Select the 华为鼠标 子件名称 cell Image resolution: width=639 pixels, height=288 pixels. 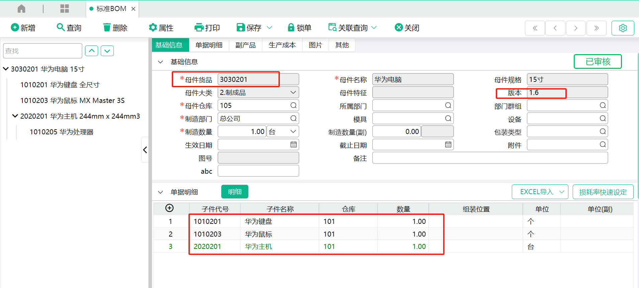[x=279, y=234]
